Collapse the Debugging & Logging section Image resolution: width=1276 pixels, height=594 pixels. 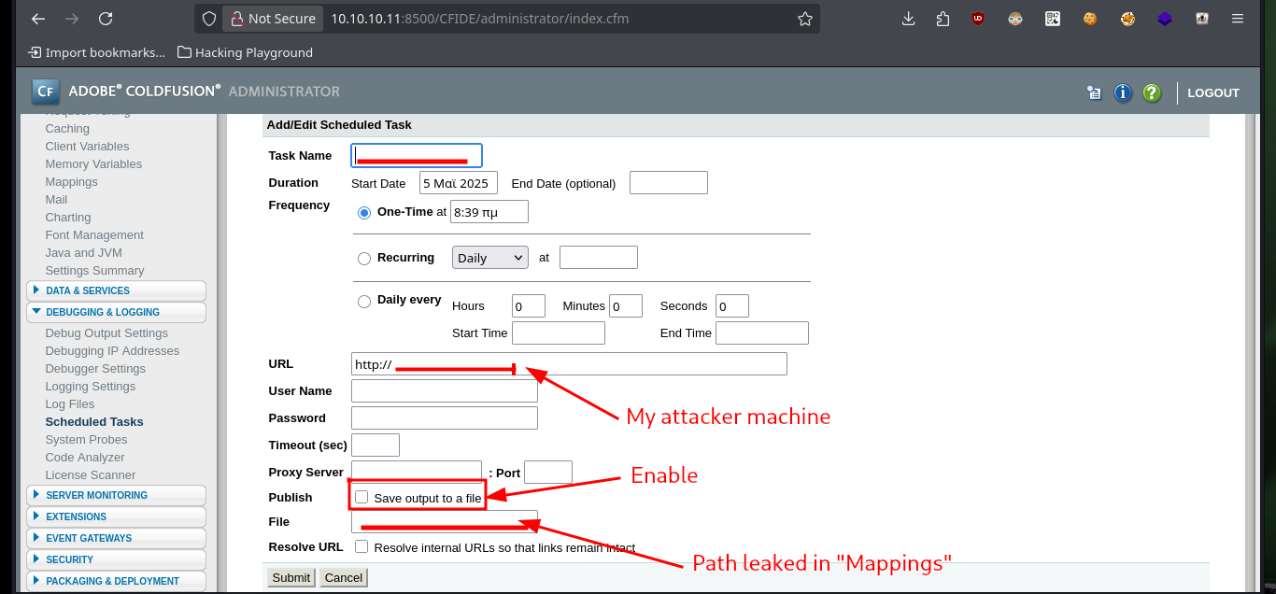click(x=116, y=312)
